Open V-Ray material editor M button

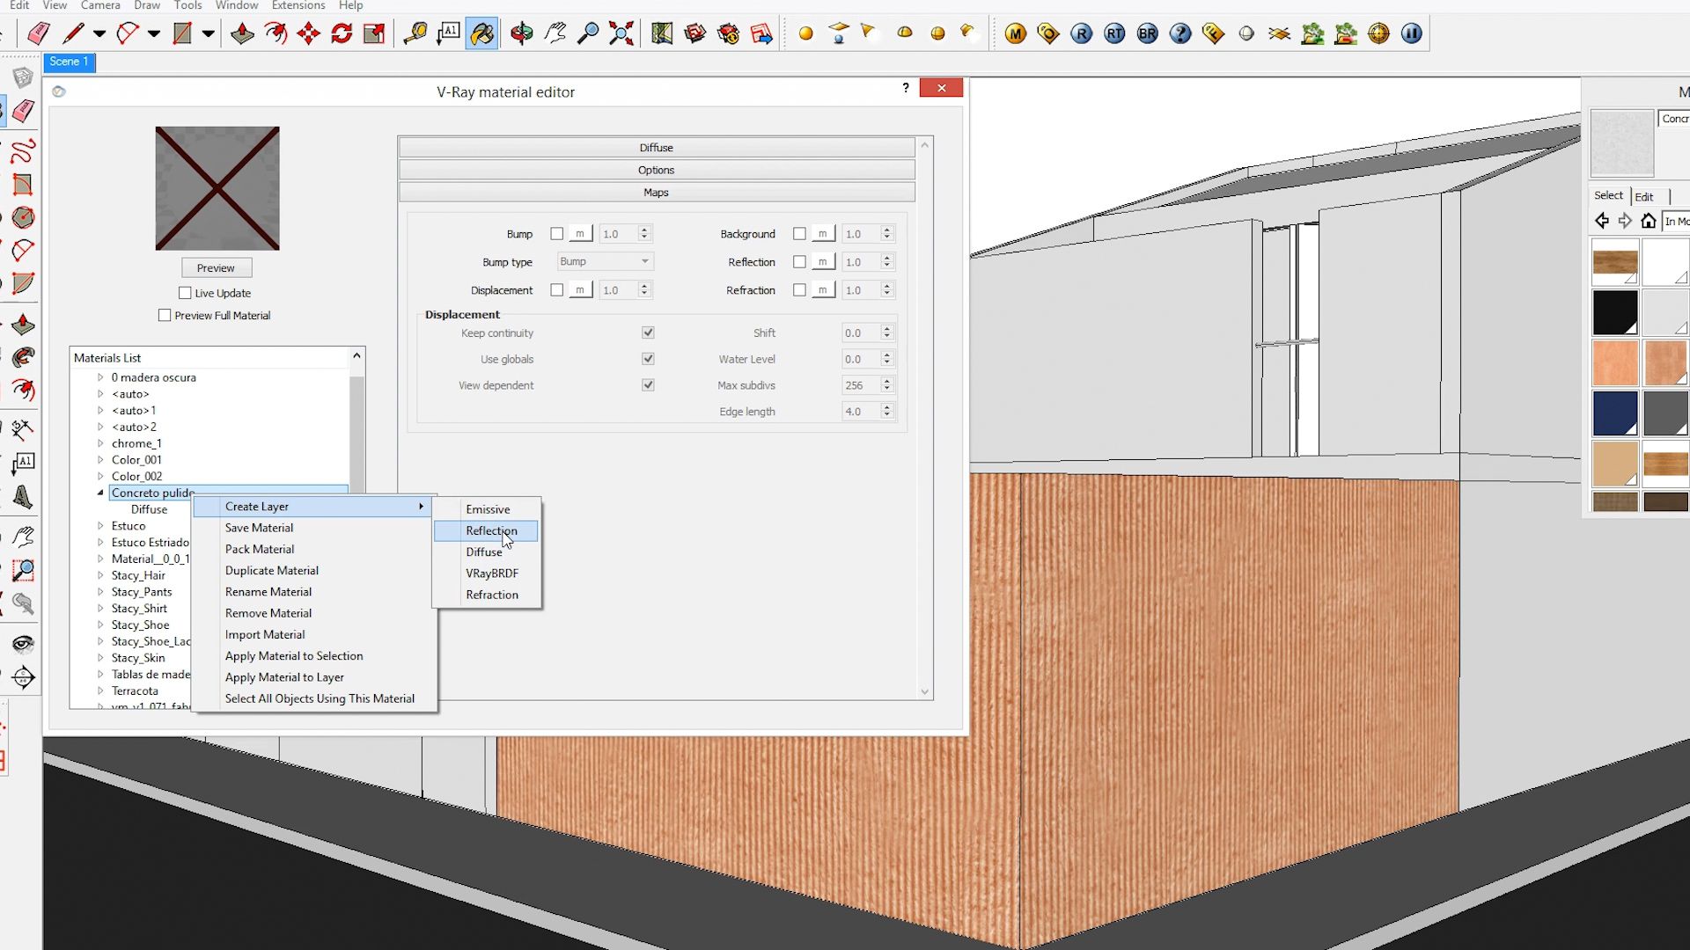pos(1016,33)
